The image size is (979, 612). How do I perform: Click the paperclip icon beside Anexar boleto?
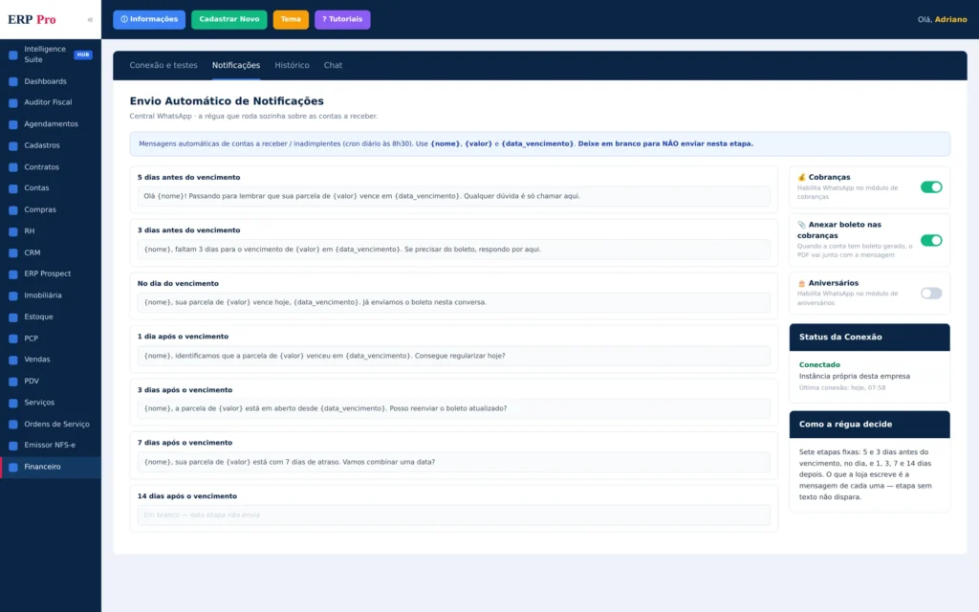(802, 225)
